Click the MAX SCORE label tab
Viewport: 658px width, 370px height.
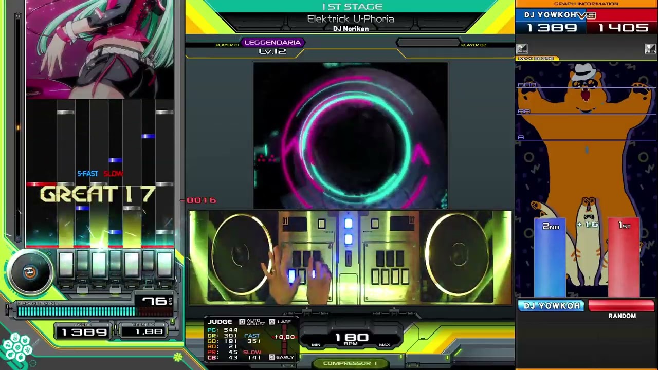[536, 59]
